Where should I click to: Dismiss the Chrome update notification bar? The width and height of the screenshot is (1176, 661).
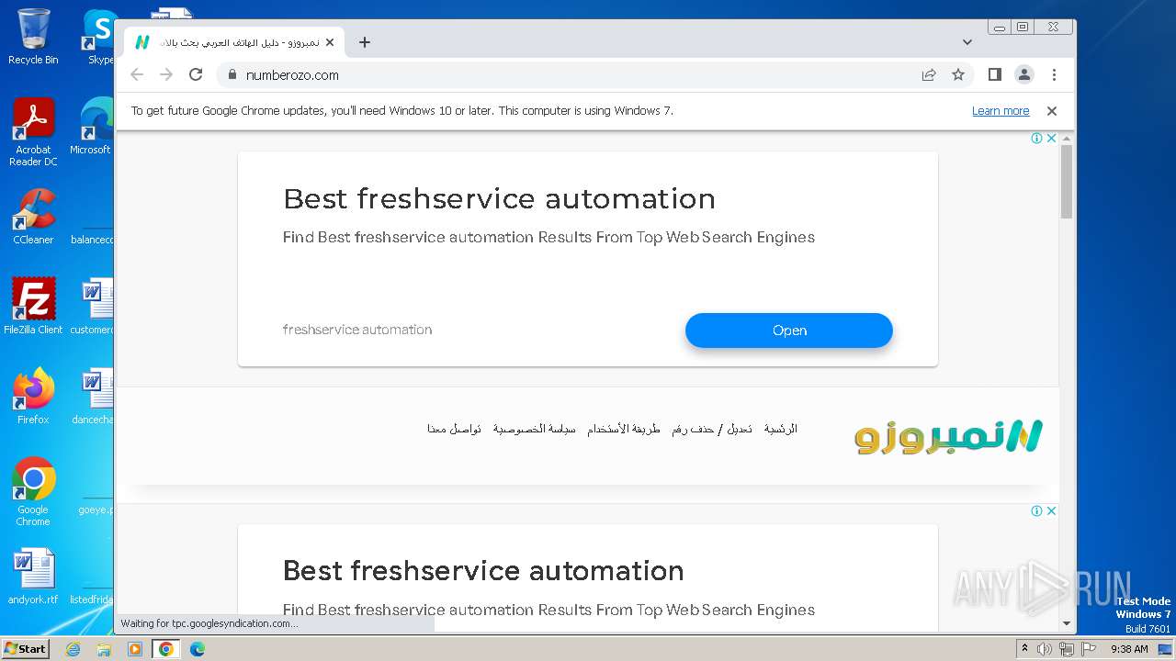click(1052, 111)
